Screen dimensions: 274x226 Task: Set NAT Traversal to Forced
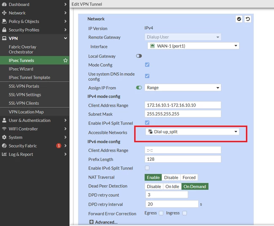click(x=189, y=177)
